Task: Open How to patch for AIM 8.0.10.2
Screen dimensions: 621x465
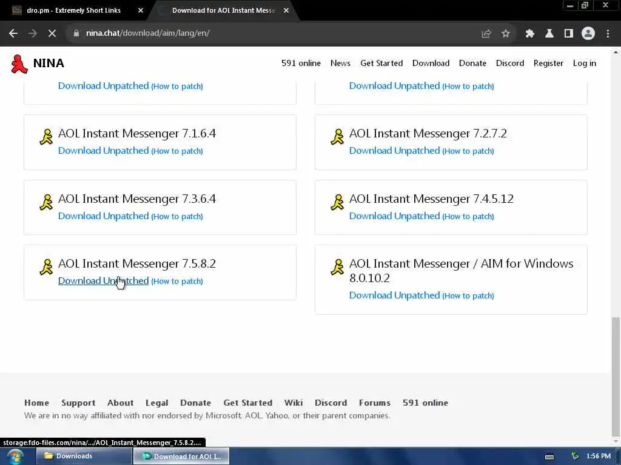Action: [468, 295]
